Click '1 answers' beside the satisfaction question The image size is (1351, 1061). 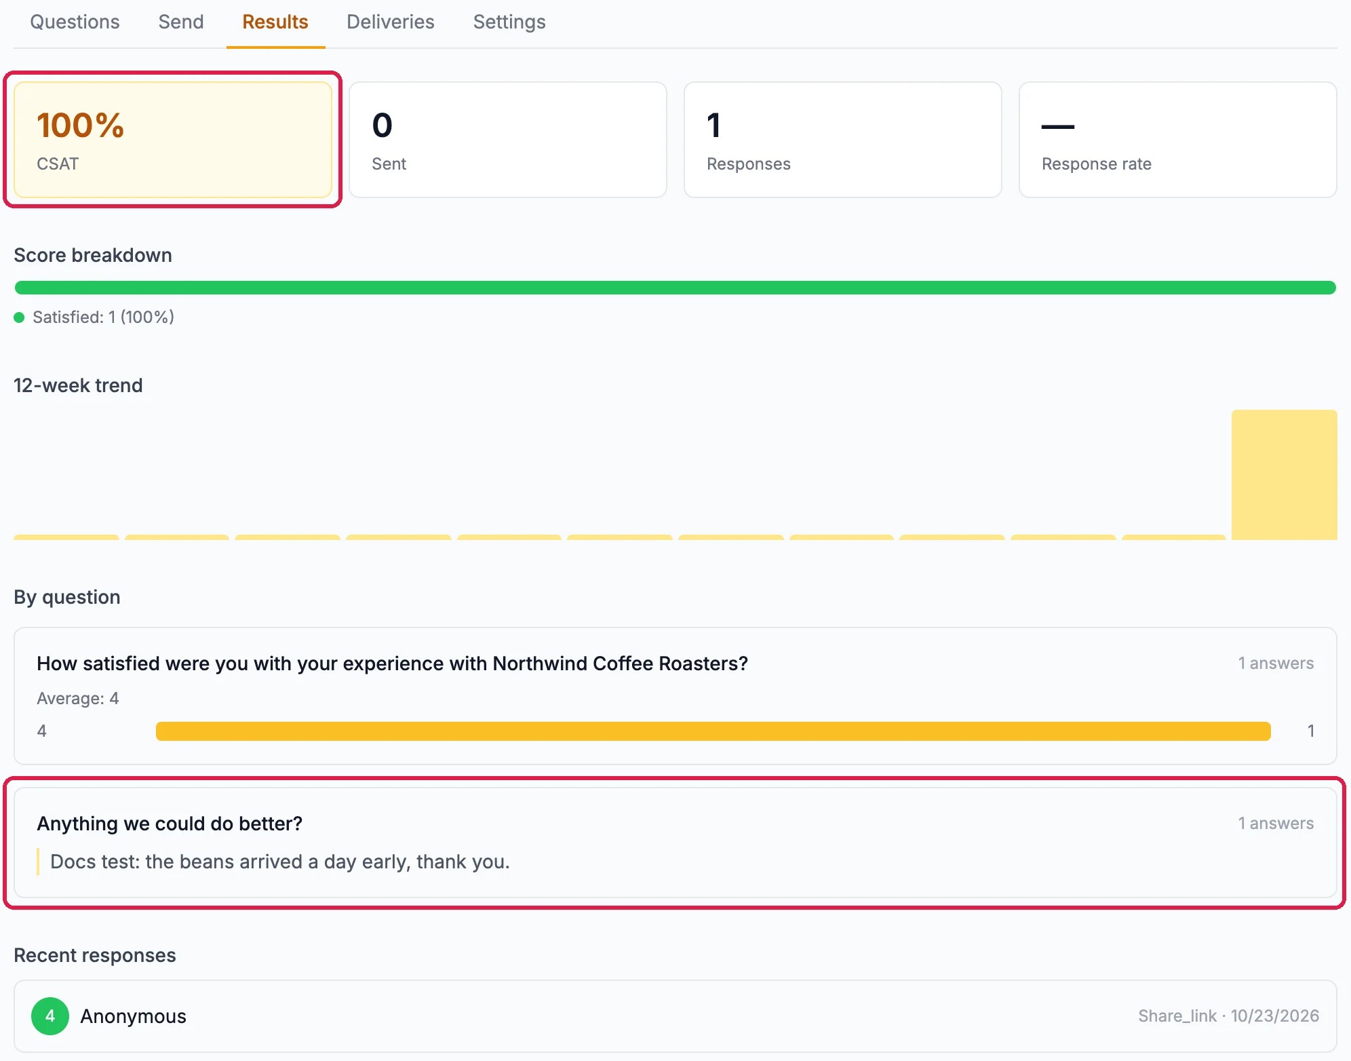1276,663
